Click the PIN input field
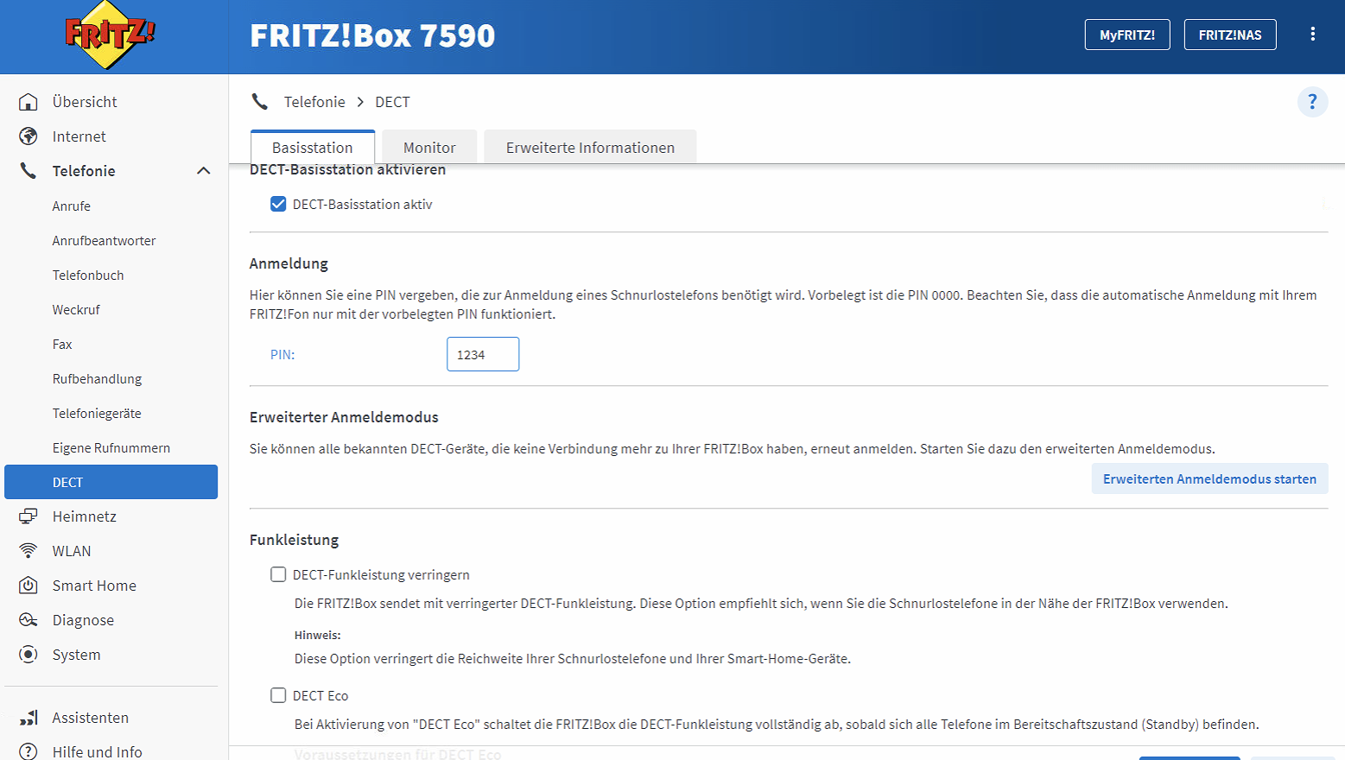The height and width of the screenshot is (760, 1345). pos(482,355)
